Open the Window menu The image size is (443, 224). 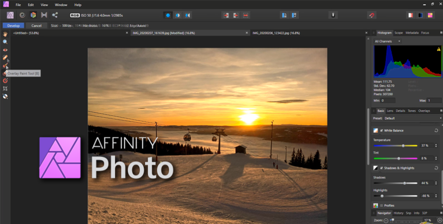coord(61,5)
